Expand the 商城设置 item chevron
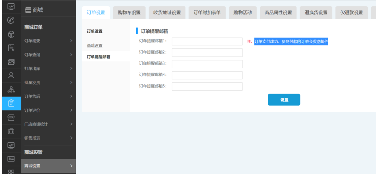Screen dimensions: 376x174 pos(71,166)
